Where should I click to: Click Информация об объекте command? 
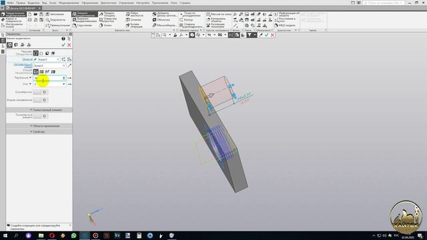click(287, 14)
